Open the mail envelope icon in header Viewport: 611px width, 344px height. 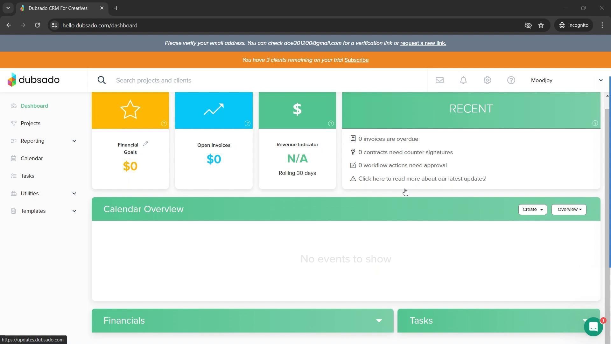(439, 80)
